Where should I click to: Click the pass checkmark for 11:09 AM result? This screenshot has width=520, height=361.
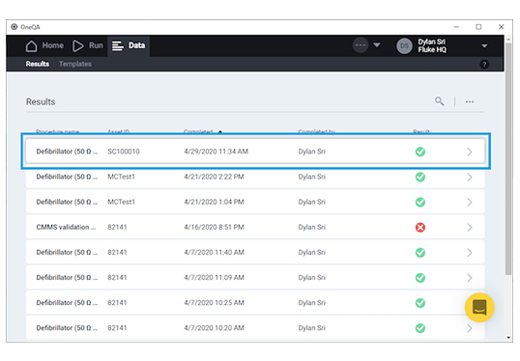tap(420, 278)
